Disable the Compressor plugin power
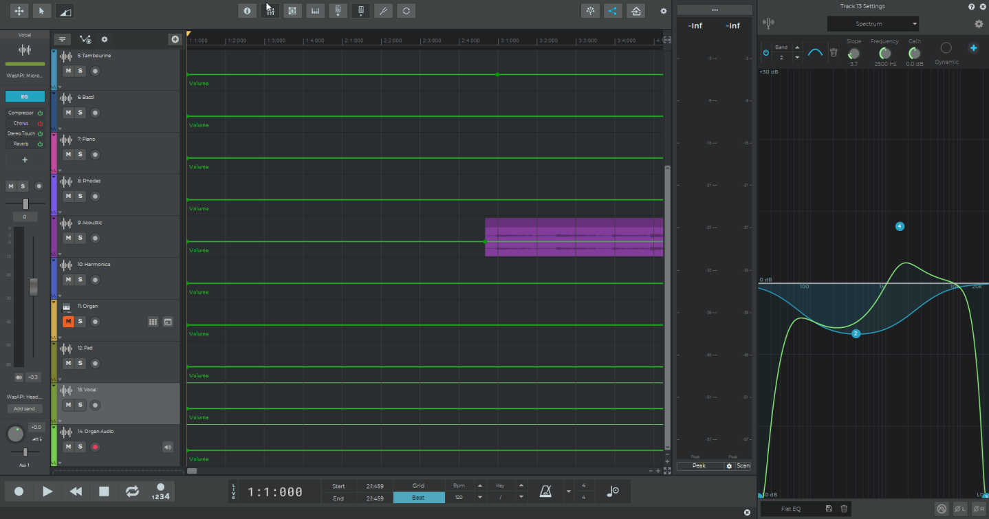The height and width of the screenshot is (519, 989). click(x=40, y=113)
